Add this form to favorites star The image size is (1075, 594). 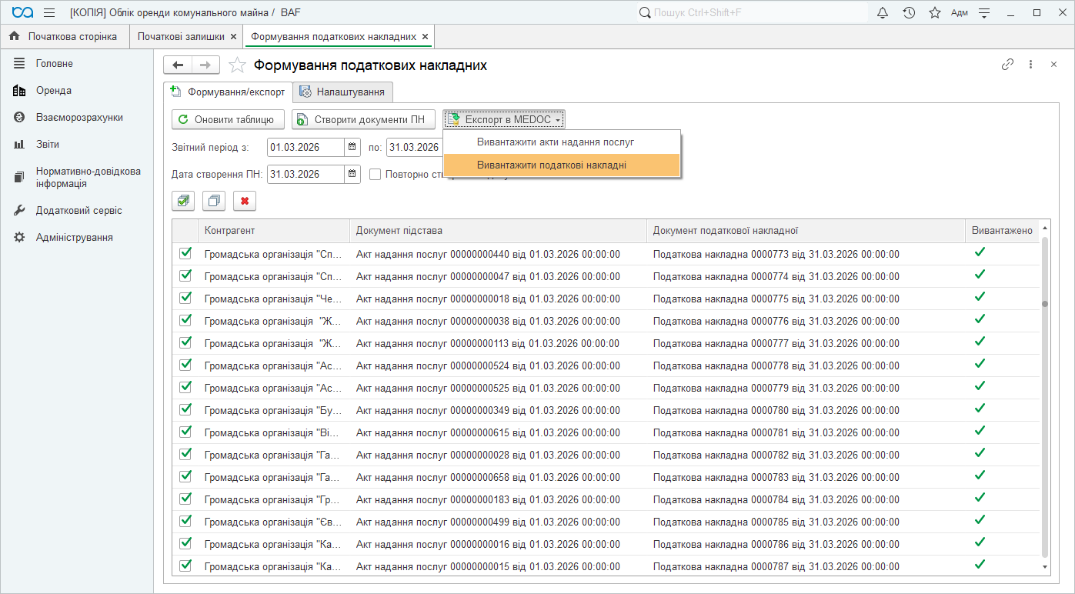coord(237,65)
